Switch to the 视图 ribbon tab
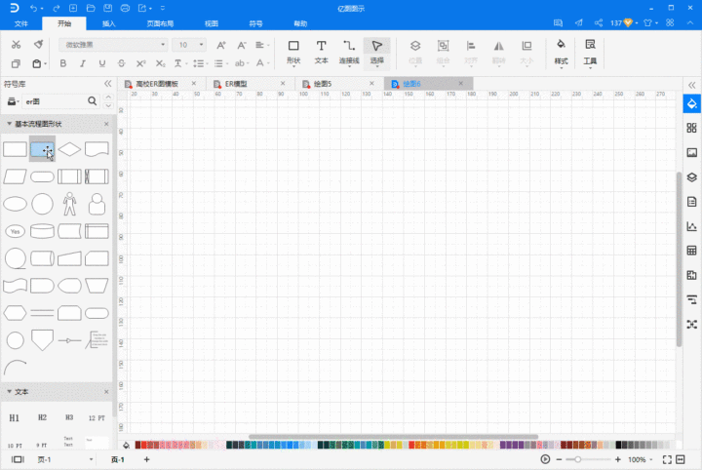 pos(212,23)
